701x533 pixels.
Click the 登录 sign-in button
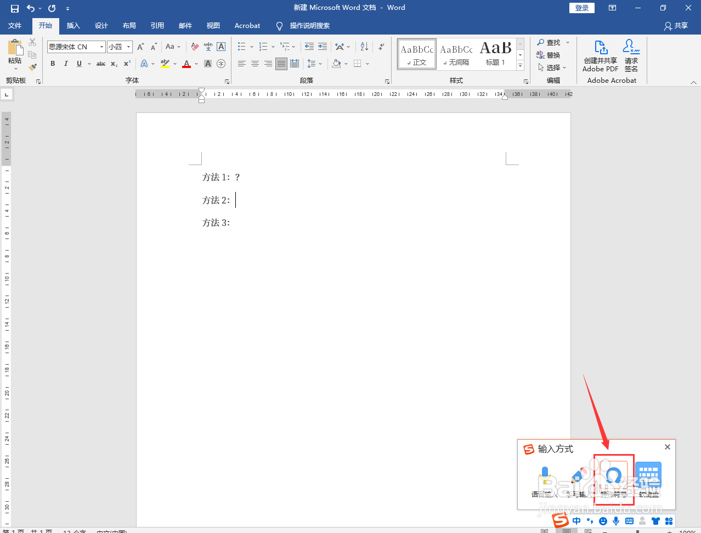coord(582,8)
